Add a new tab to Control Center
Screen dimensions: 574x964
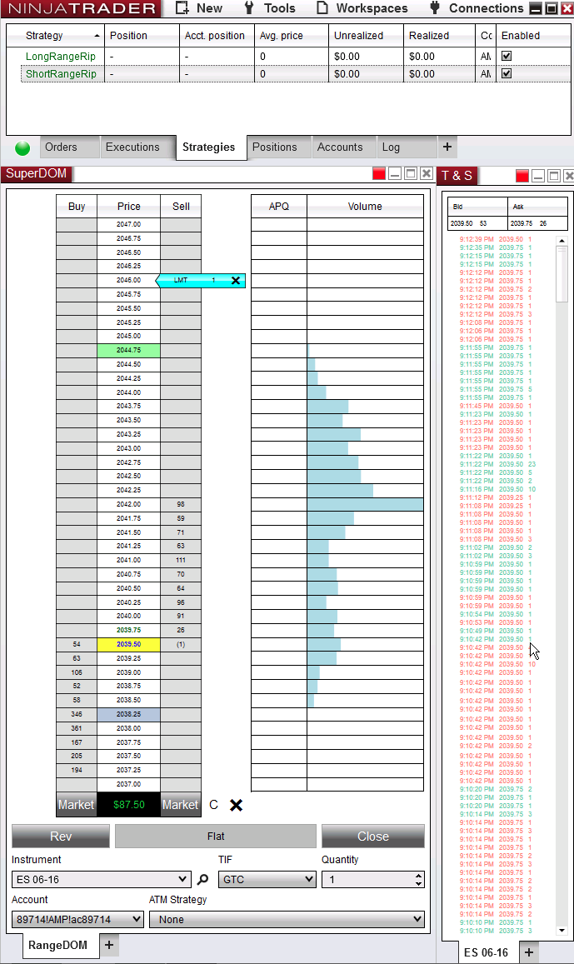coord(447,147)
